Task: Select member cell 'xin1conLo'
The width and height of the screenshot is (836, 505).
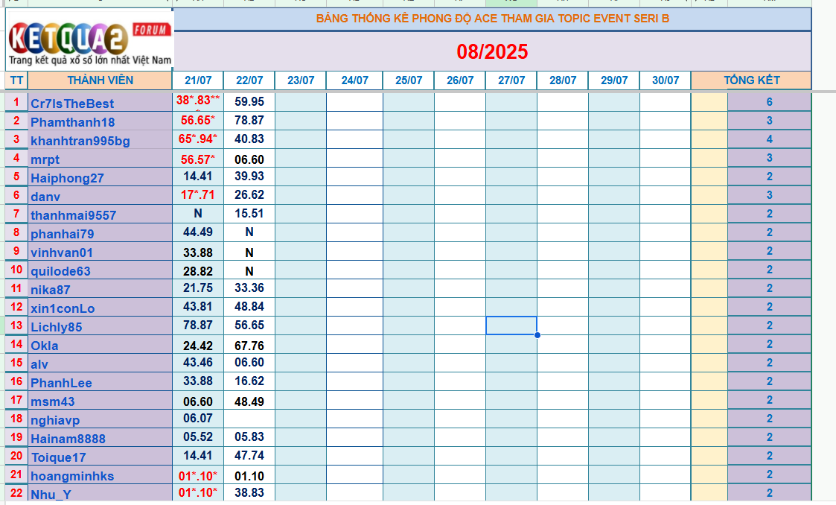Action: [100, 308]
